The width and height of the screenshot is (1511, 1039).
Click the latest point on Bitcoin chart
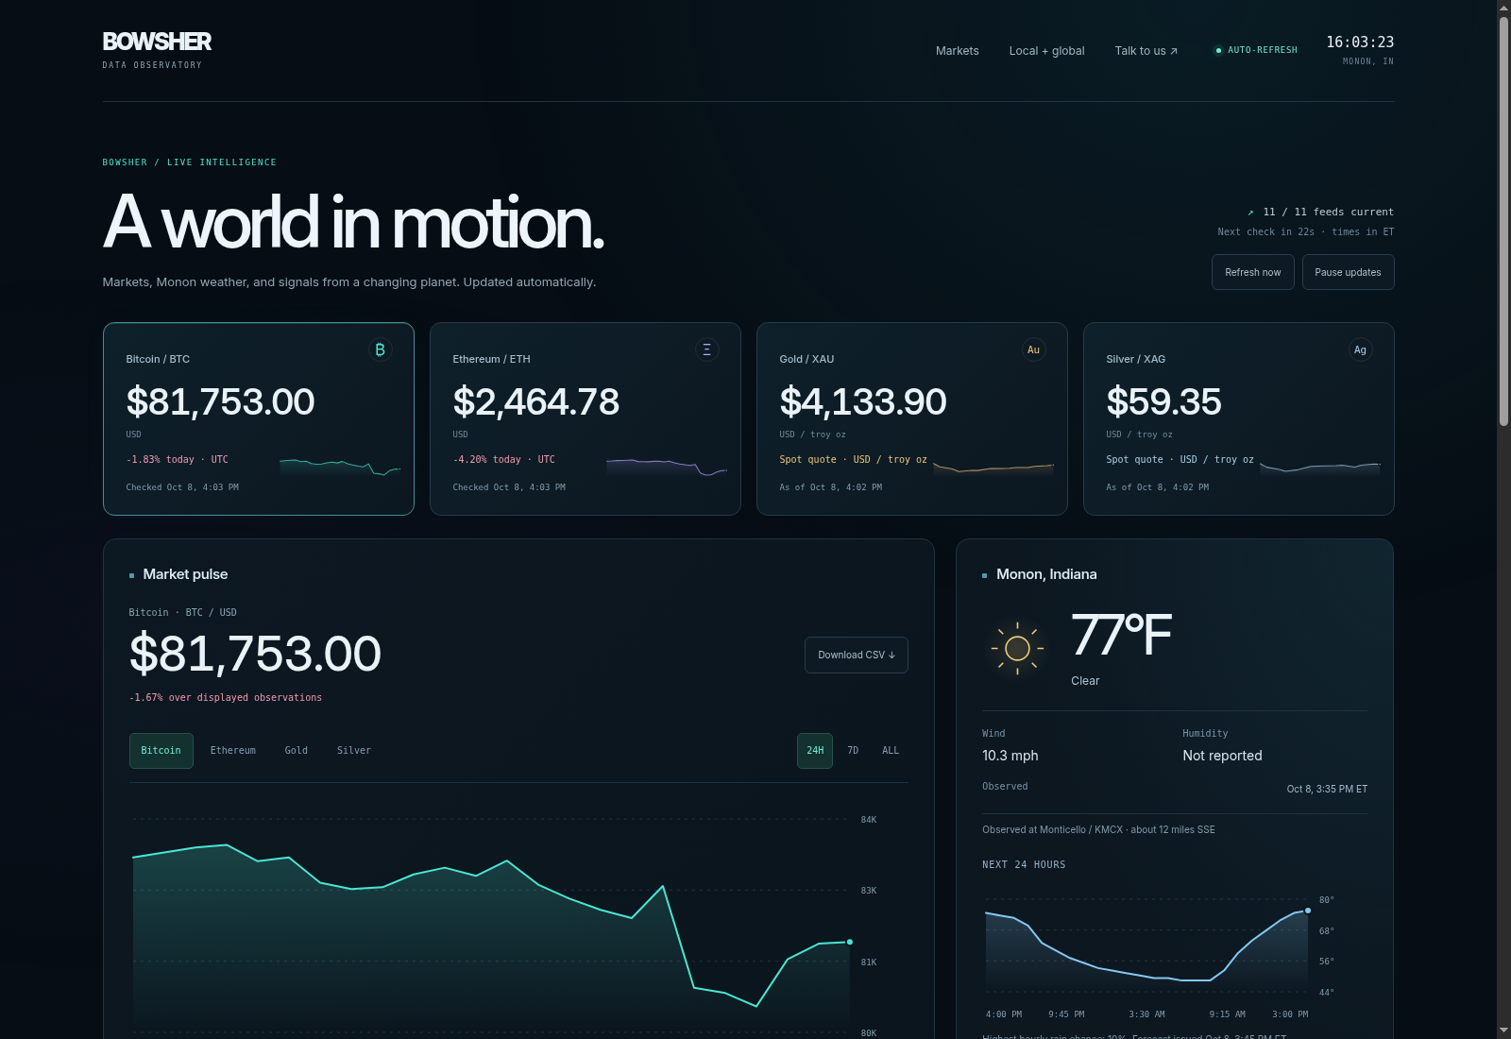point(850,942)
